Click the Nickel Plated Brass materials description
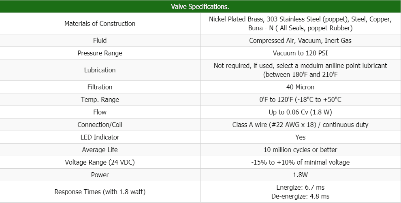The image size is (401, 203). tap(300, 23)
